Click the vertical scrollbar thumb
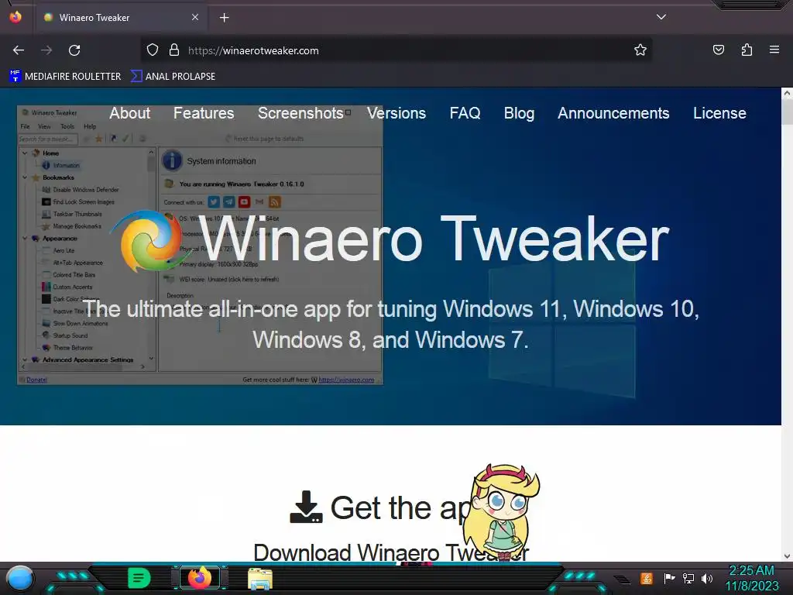 click(787, 112)
